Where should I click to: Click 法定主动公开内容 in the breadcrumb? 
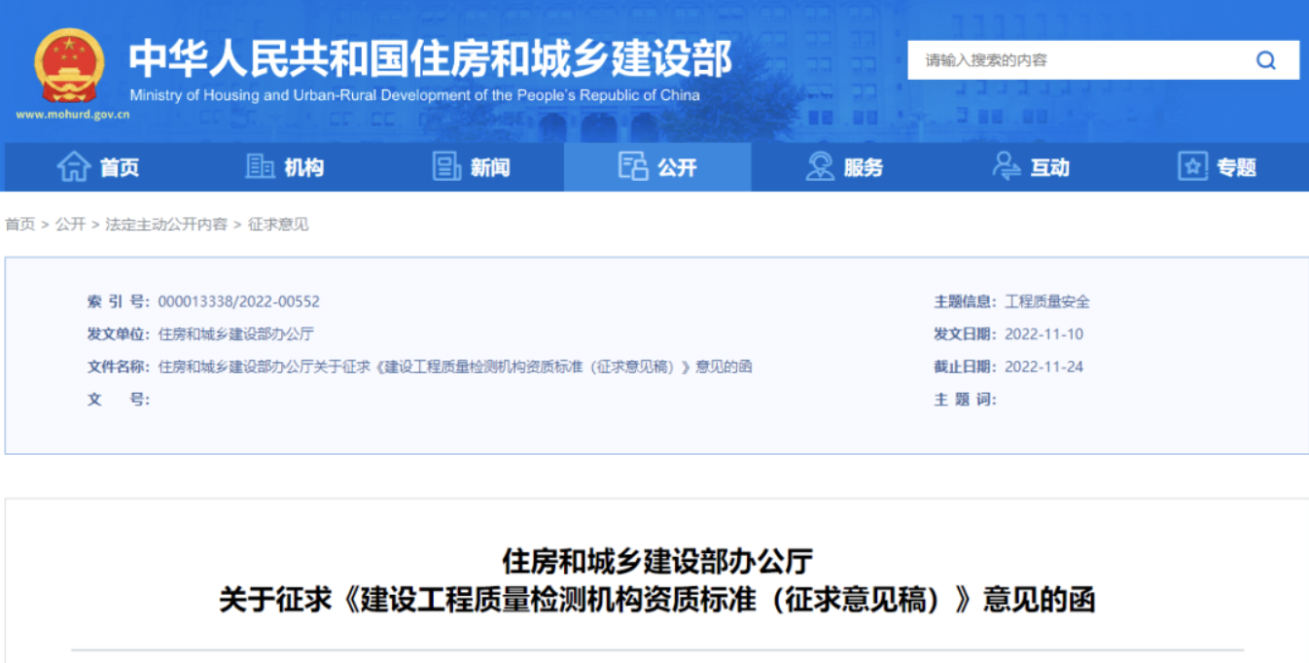[166, 225]
